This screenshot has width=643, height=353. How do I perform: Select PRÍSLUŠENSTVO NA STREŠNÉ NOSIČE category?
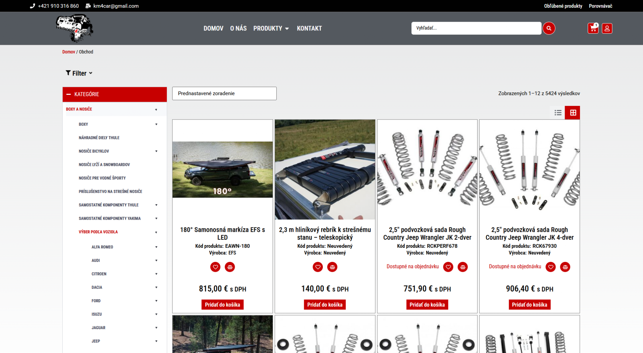pos(111,191)
